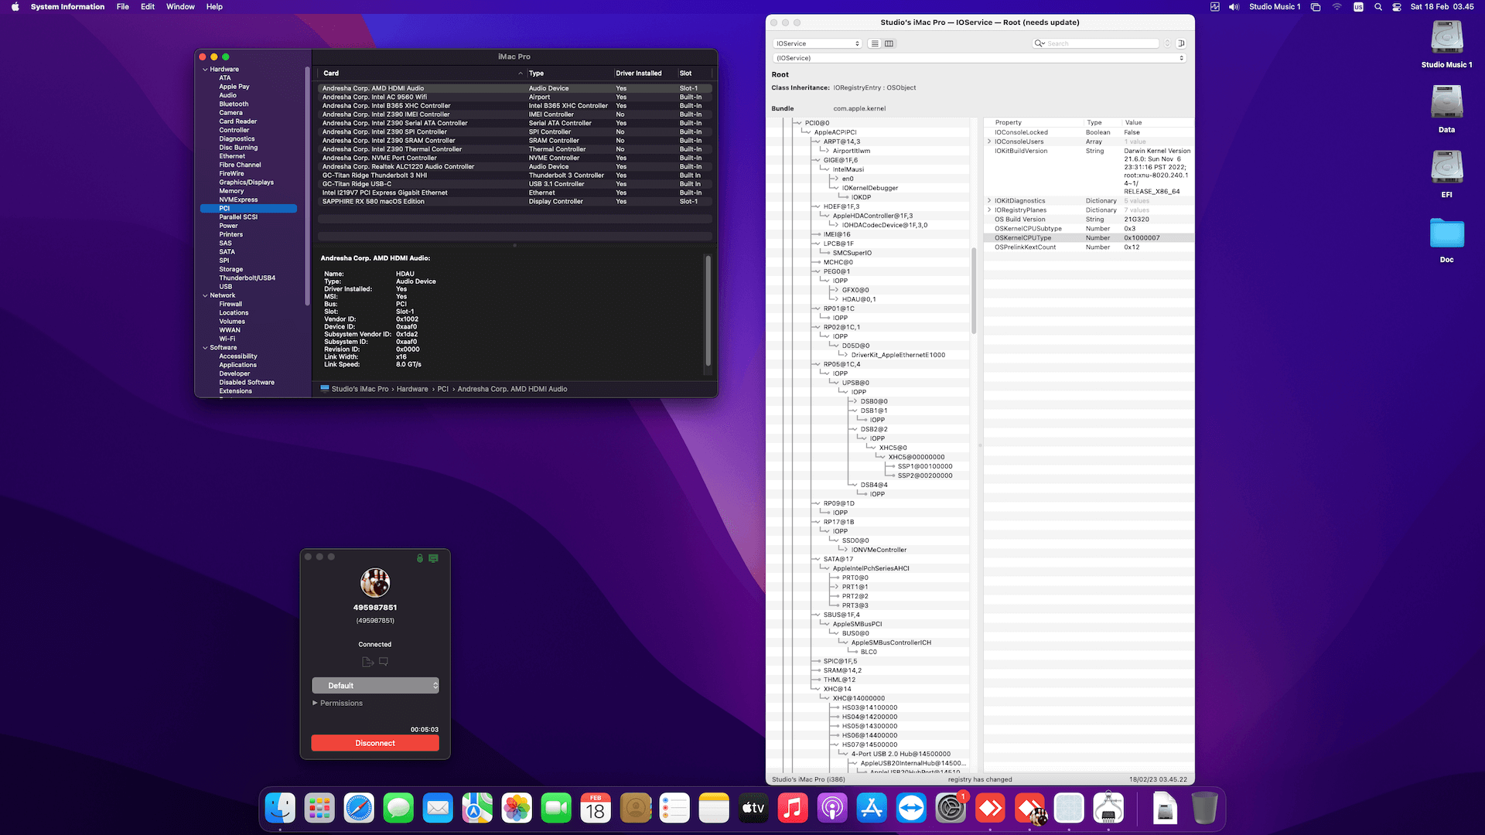Expand the IOConsoleUsers property row
This screenshot has width=1485, height=835.
click(x=990, y=141)
